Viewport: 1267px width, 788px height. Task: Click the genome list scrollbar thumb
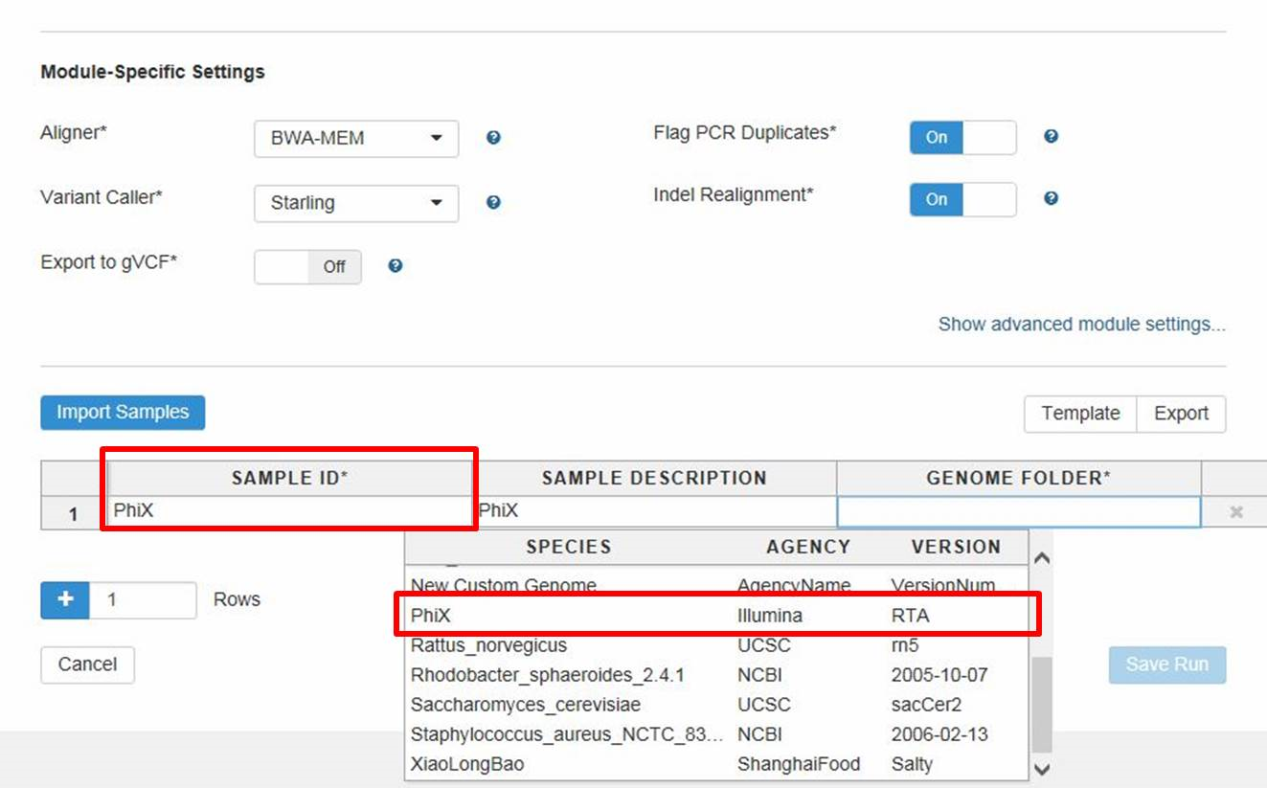point(1041,704)
